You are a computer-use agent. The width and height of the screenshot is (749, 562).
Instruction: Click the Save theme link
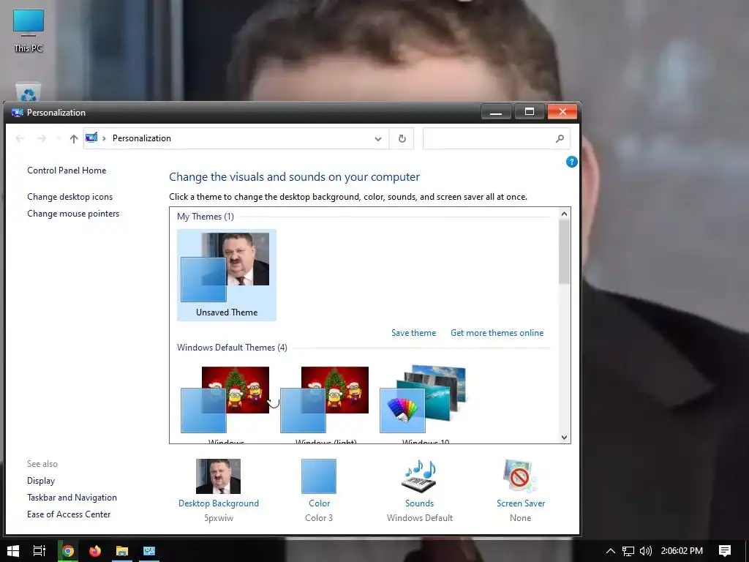(414, 333)
